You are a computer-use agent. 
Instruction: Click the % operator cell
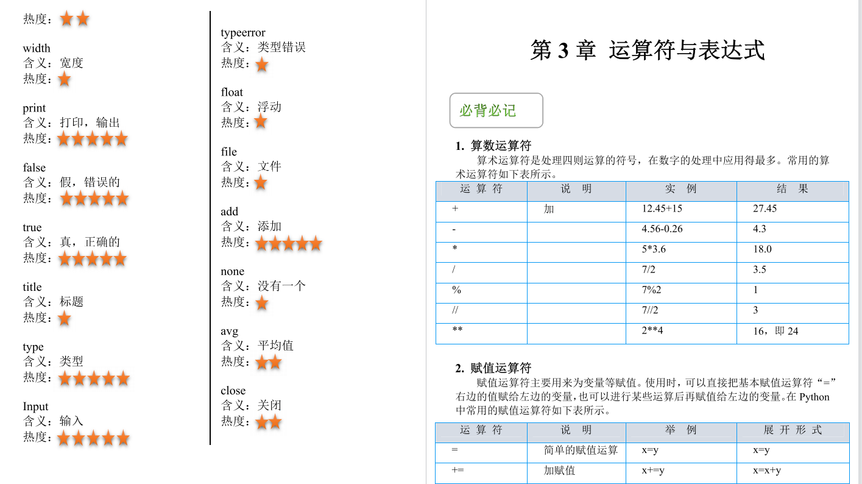point(481,293)
